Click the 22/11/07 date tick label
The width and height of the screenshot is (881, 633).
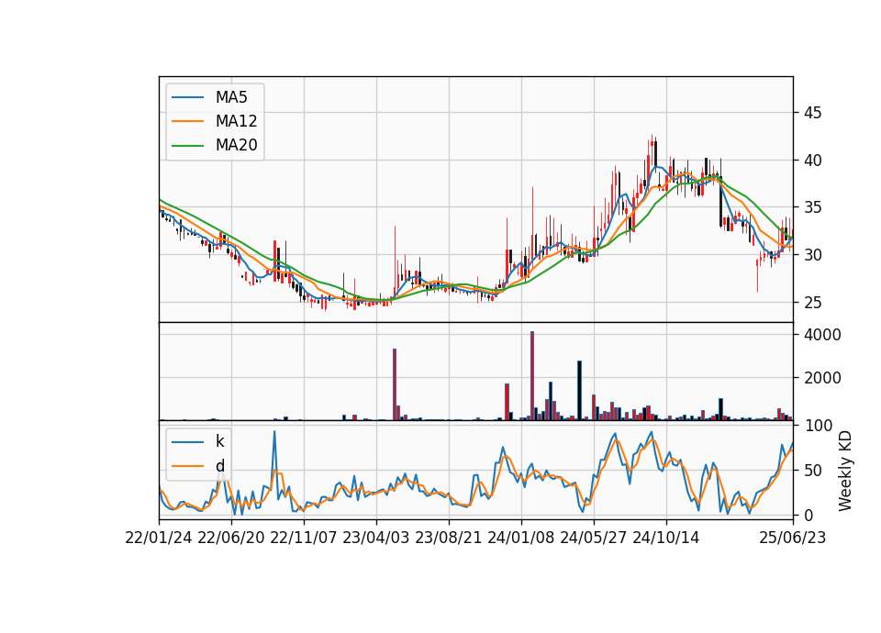click(304, 538)
